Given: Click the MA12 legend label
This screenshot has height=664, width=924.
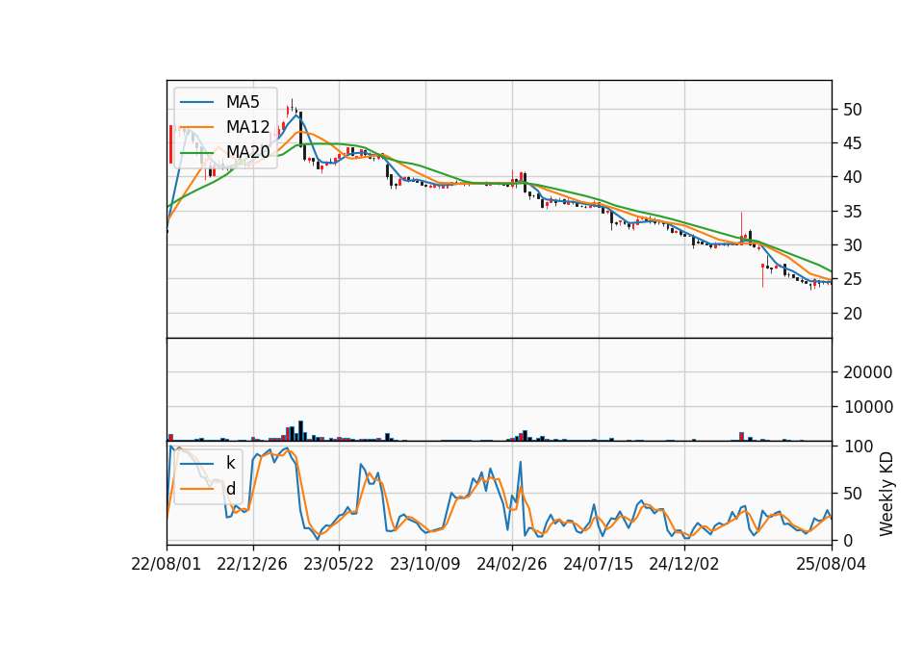Looking at the screenshot, I should pos(247,127).
